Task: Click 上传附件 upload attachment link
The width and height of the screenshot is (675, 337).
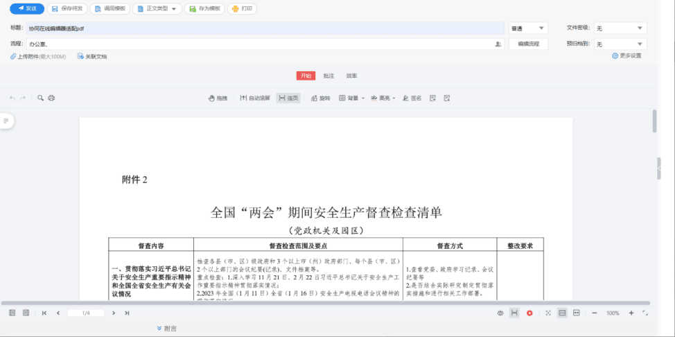Action: 38,56
